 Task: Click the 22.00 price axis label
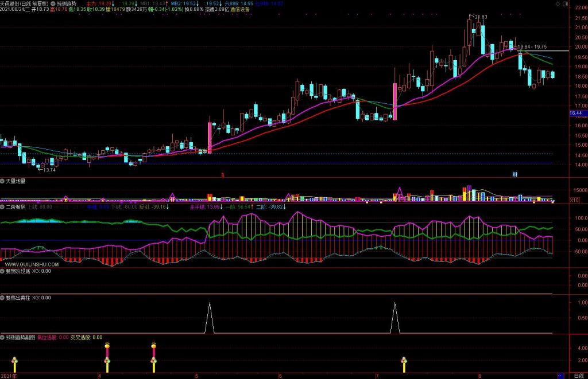pyautogui.click(x=581, y=8)
